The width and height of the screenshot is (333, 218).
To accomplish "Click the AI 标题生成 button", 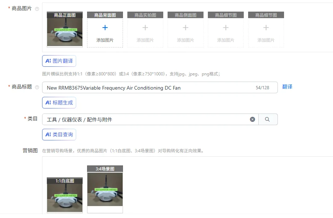I will 59,103.
